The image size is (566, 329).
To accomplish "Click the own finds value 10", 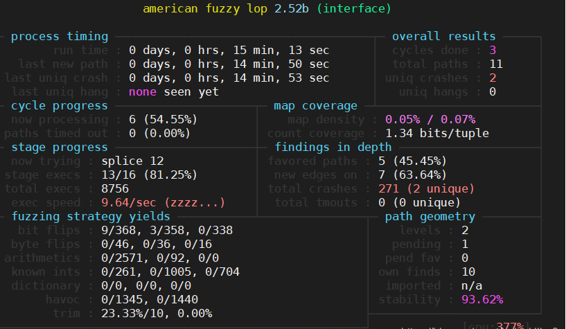I will pyautogui.click(x=468, y=272).
